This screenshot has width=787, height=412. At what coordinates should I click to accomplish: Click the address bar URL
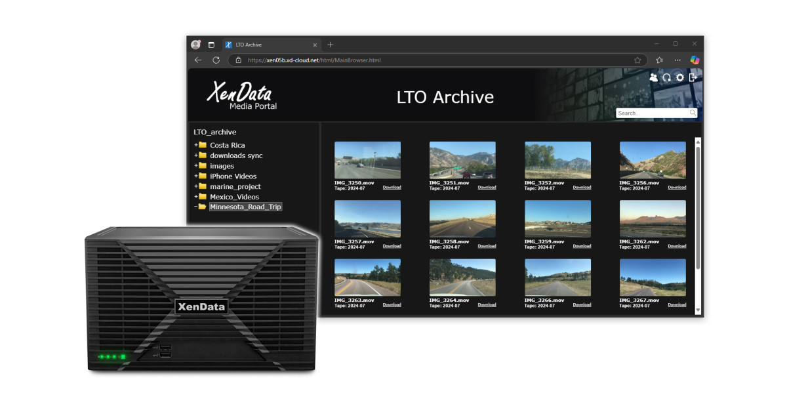(314, 60)
